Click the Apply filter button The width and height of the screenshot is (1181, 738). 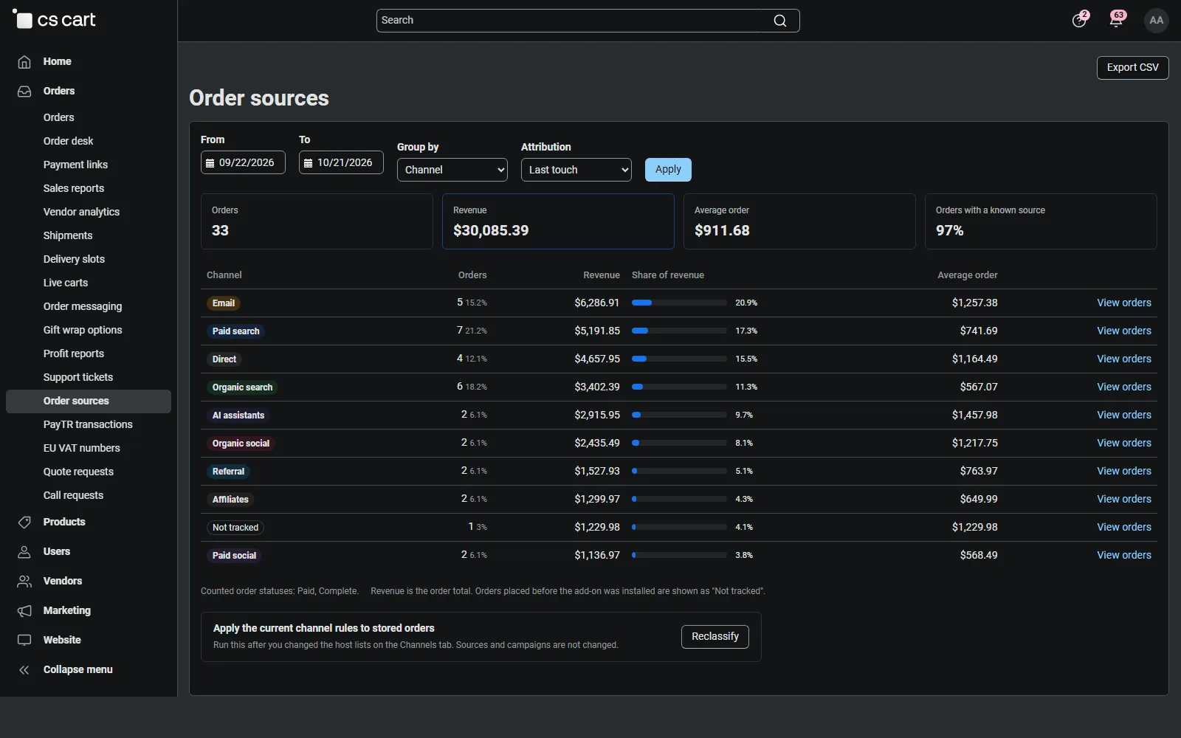click(668, 170)
